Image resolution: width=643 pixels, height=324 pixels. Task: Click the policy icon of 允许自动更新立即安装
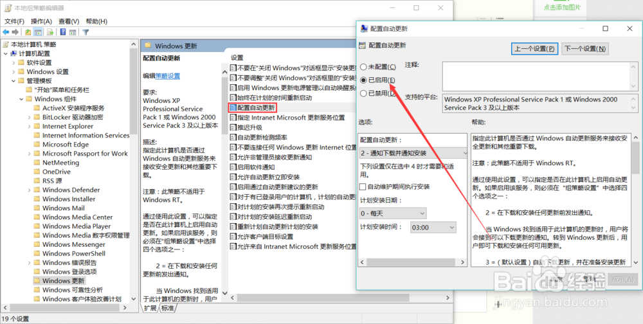tap(233, 177)
